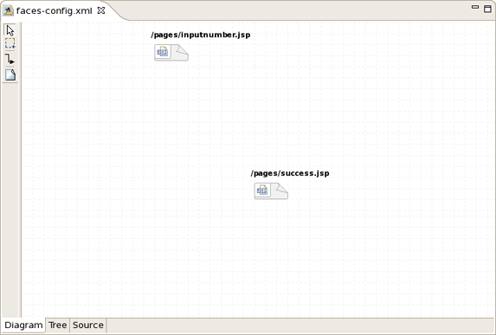Click the faces-config.xml file icon in tab

coord(9,10)
